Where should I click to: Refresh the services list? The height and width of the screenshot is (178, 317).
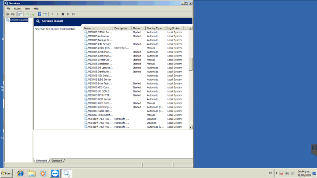[27, 14]
